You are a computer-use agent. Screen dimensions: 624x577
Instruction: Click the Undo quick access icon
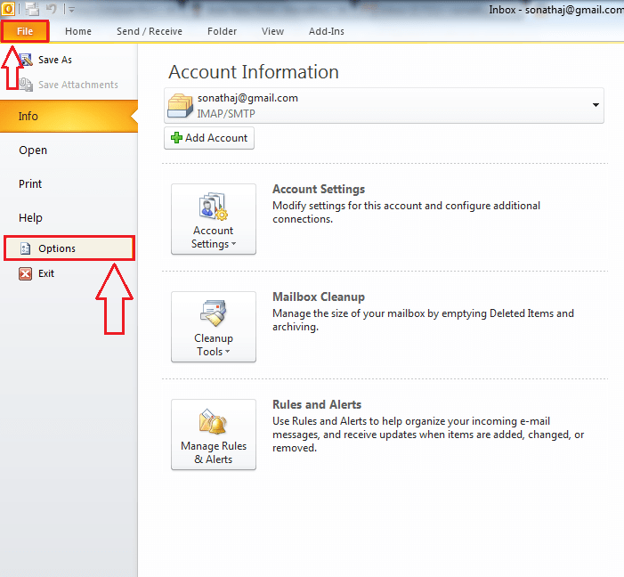pos(52,8)
